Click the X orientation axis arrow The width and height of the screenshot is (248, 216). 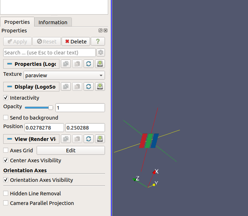[x=154, y=172]
